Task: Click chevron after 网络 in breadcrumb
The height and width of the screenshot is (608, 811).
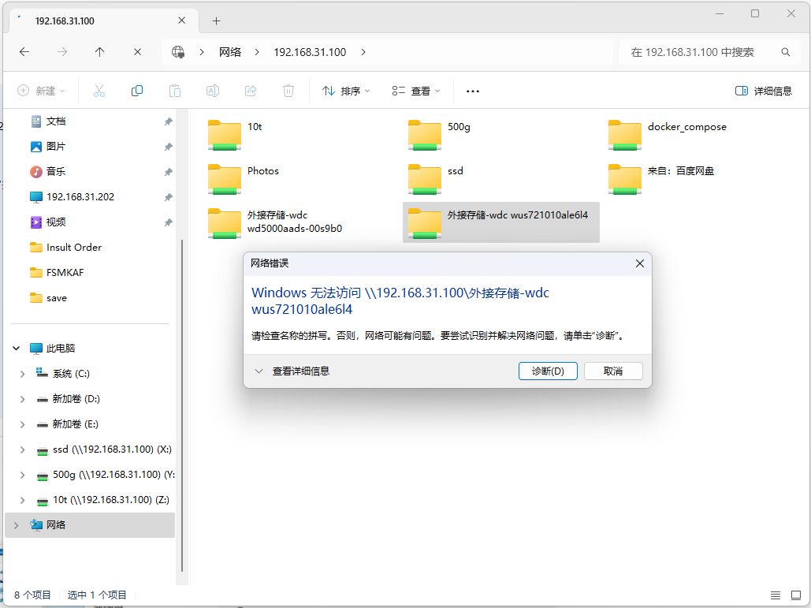Action: click(x=257, y=52)
